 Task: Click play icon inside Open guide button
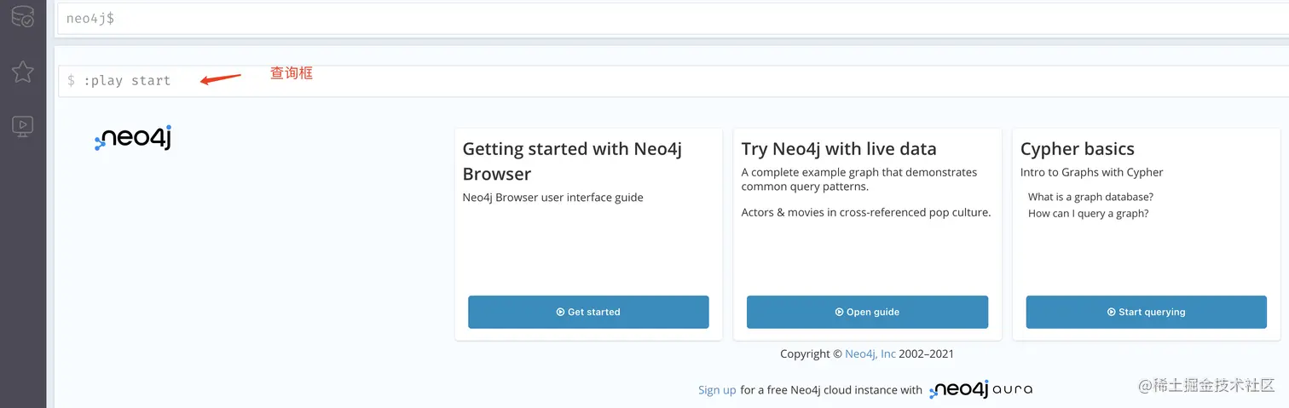point(839,312)
